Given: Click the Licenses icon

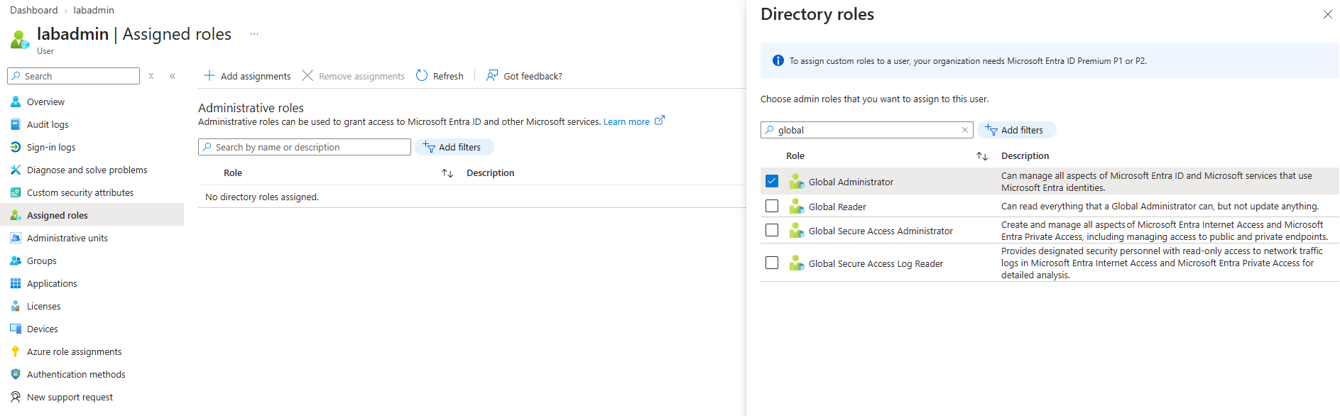Looking at the screenshot, I should [x=16, y=306].
